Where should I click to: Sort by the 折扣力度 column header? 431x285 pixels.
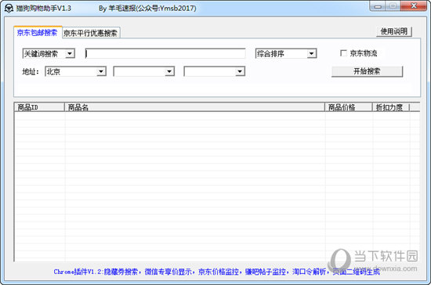(391, 107)
